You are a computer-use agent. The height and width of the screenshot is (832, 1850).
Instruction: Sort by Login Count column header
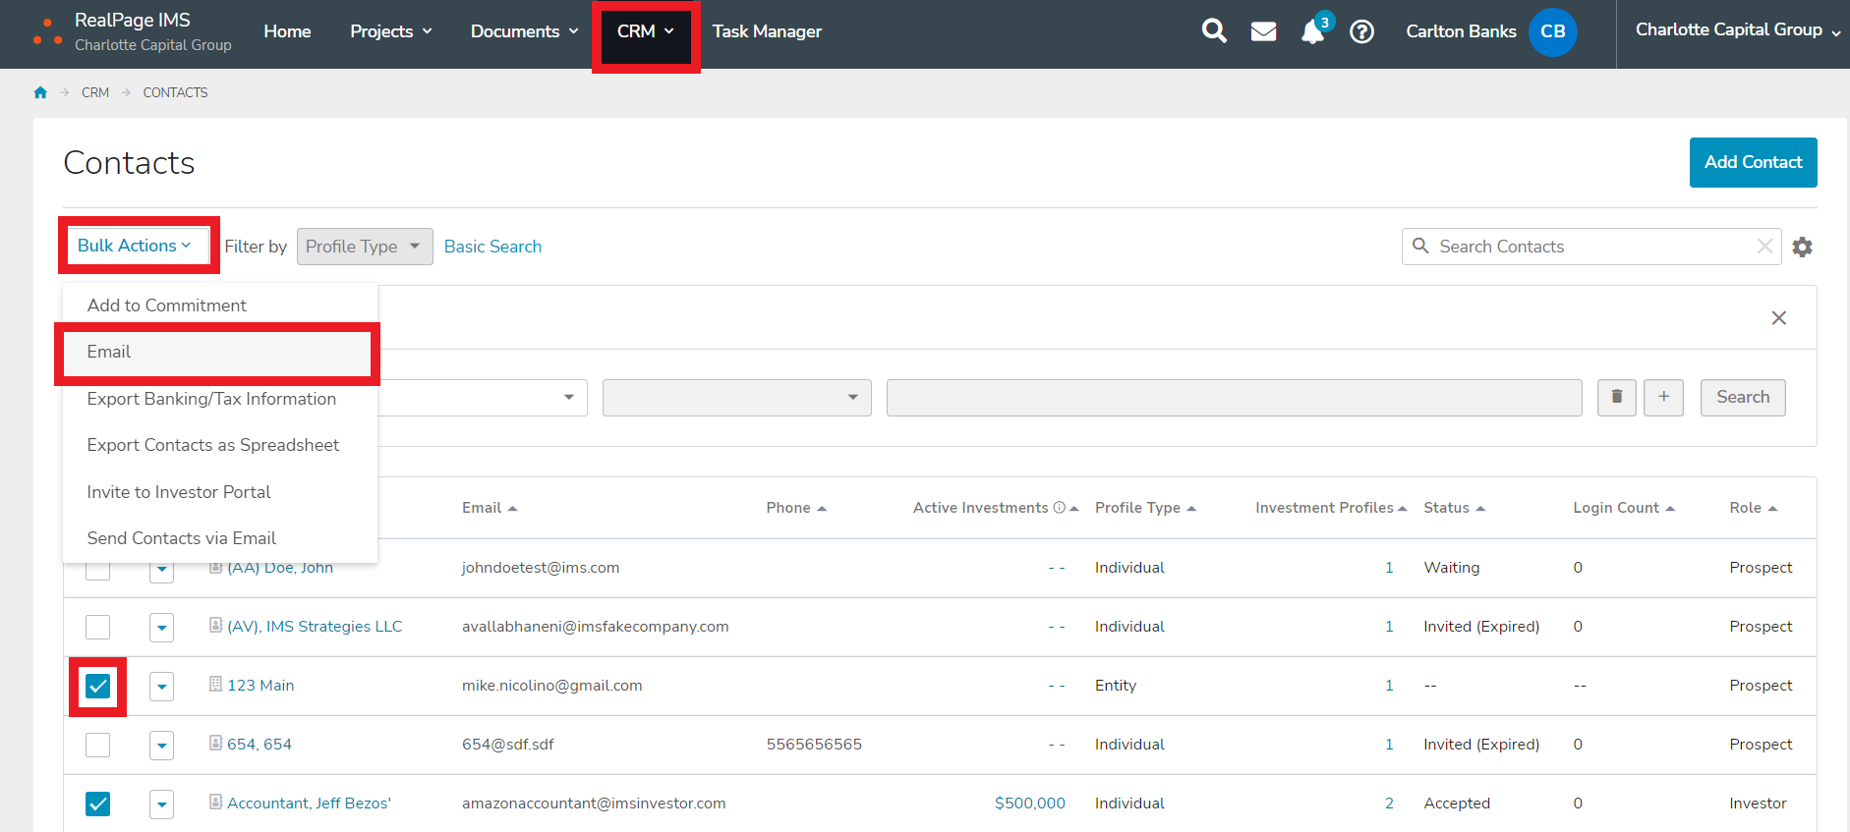coord(1623,508)
